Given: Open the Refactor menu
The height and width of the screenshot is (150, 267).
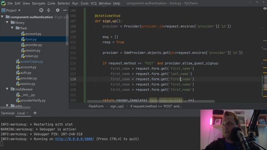Looking at the screenshot, I should click(64, 3).
